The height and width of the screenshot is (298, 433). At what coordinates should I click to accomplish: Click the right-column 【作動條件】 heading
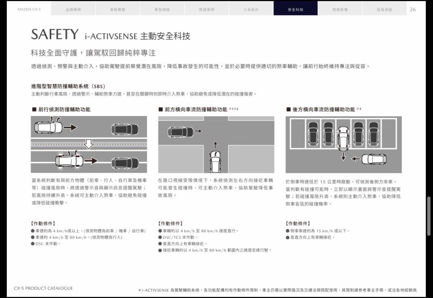click(x=298, y=223)
